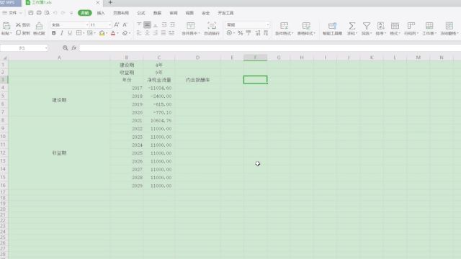Image resolution: width=461 pixels, height=259 pixels.
Task: Open Print Preview from quick toolbar
Action: point(47,13)
